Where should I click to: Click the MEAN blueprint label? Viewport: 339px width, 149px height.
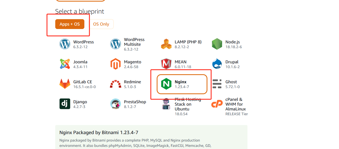pos(181,62)
